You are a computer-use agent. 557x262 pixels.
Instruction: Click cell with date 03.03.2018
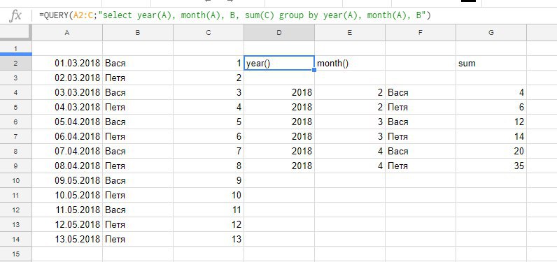(67, 92)
